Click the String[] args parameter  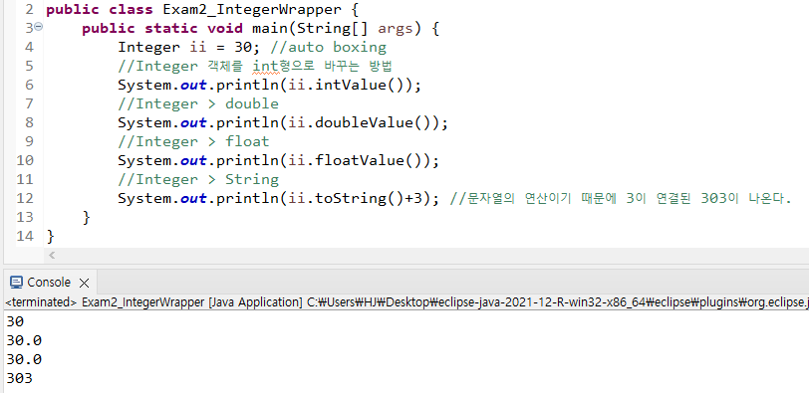click(x=355, y=28)
